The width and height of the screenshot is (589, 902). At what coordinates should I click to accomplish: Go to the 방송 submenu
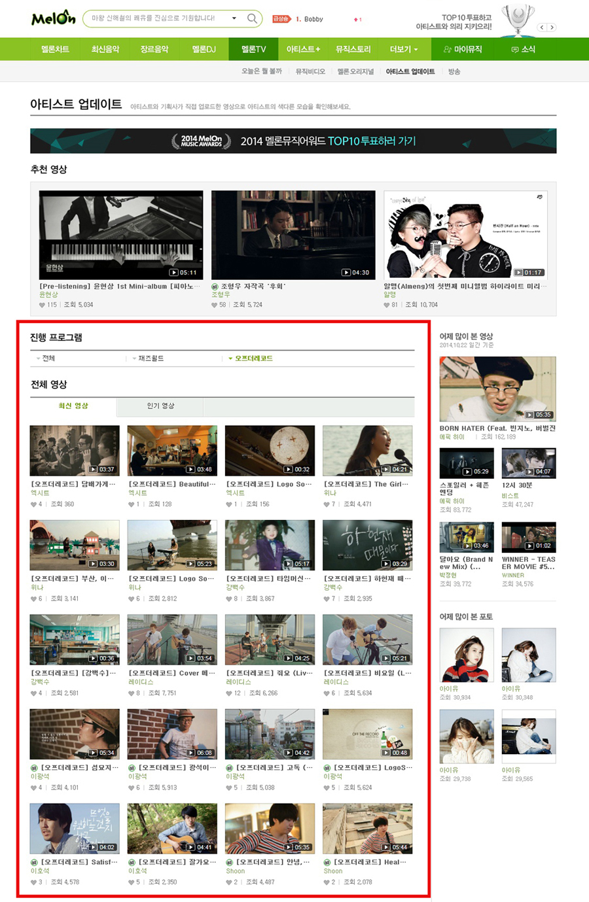[454, 71]
